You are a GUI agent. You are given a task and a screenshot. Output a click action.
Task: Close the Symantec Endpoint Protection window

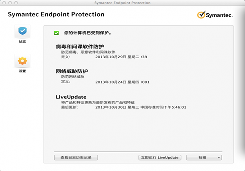tap(4, 2)
